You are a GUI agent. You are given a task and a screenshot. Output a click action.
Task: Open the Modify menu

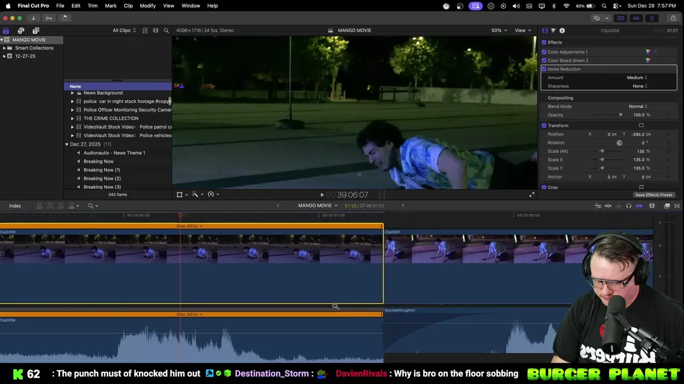click(x=148, y=5)
